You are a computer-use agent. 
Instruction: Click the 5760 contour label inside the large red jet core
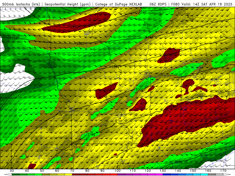(173, 106)
